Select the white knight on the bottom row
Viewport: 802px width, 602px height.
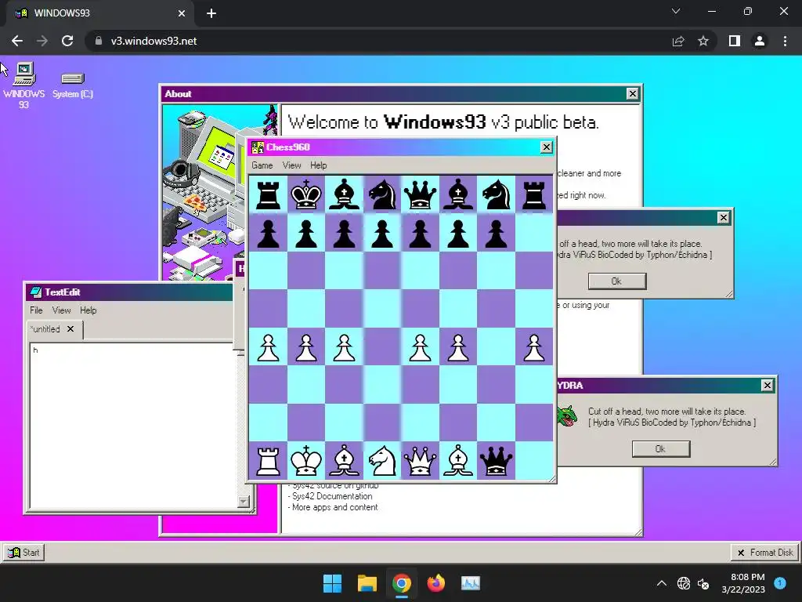coord(382,461)
